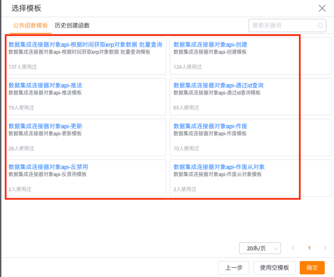
Task: Select description 数据集成连接器对象api-推送模板
Action: (x=45, y=93)
